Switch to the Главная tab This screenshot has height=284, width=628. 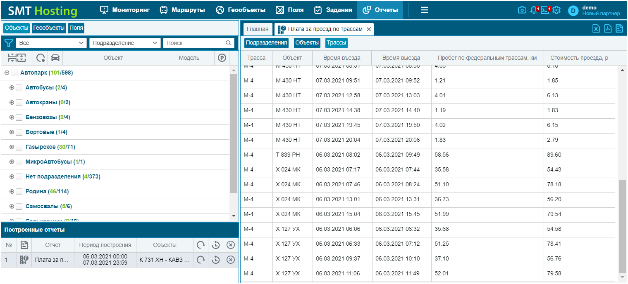click(258, 29)
